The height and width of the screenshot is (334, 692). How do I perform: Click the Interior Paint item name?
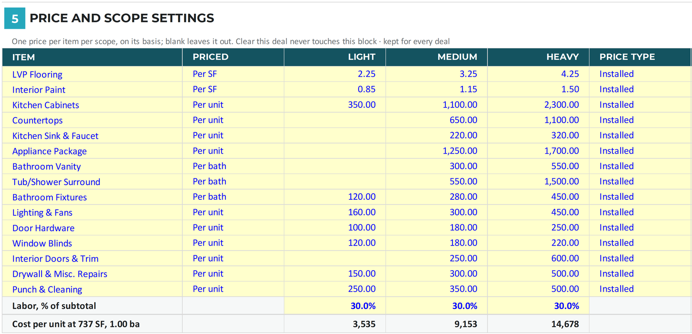point(38,90)
